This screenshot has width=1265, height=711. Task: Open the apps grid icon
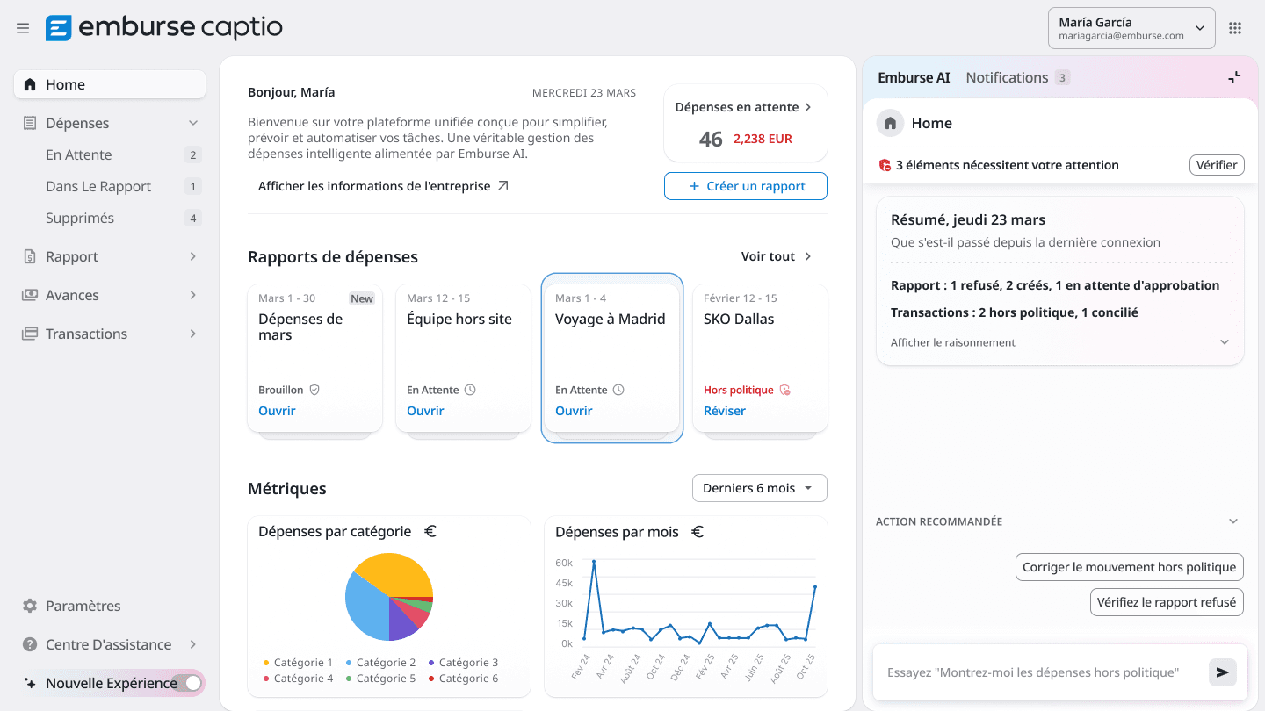pyautogui.click(x=1235, y=28)
